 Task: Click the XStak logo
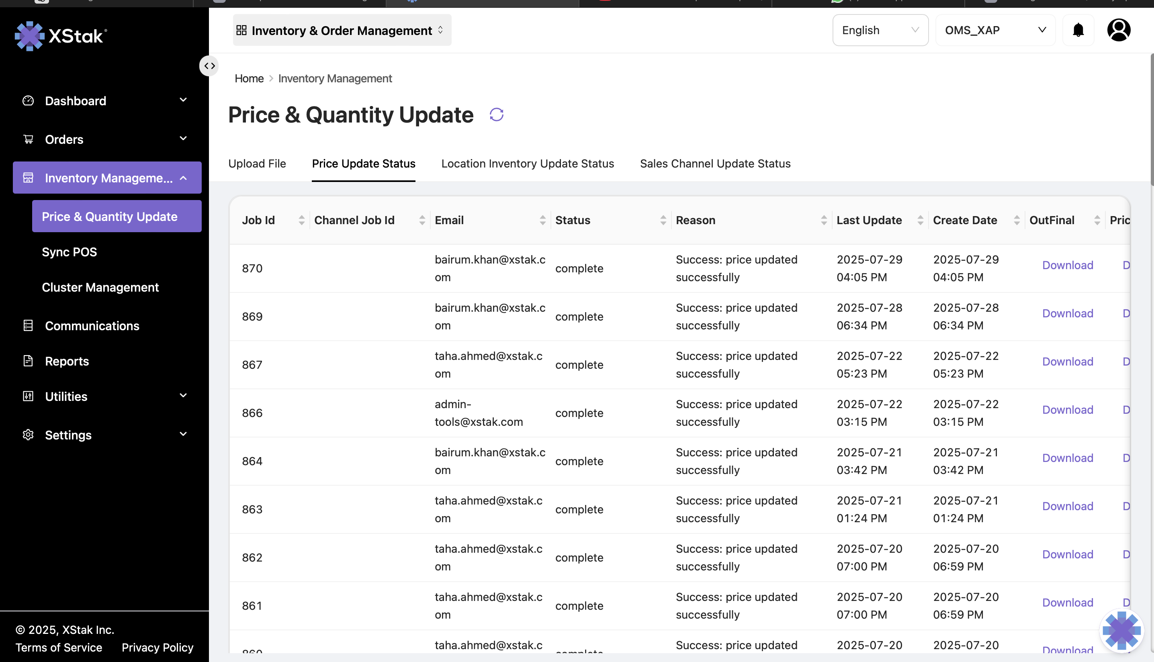coord(61,36)
